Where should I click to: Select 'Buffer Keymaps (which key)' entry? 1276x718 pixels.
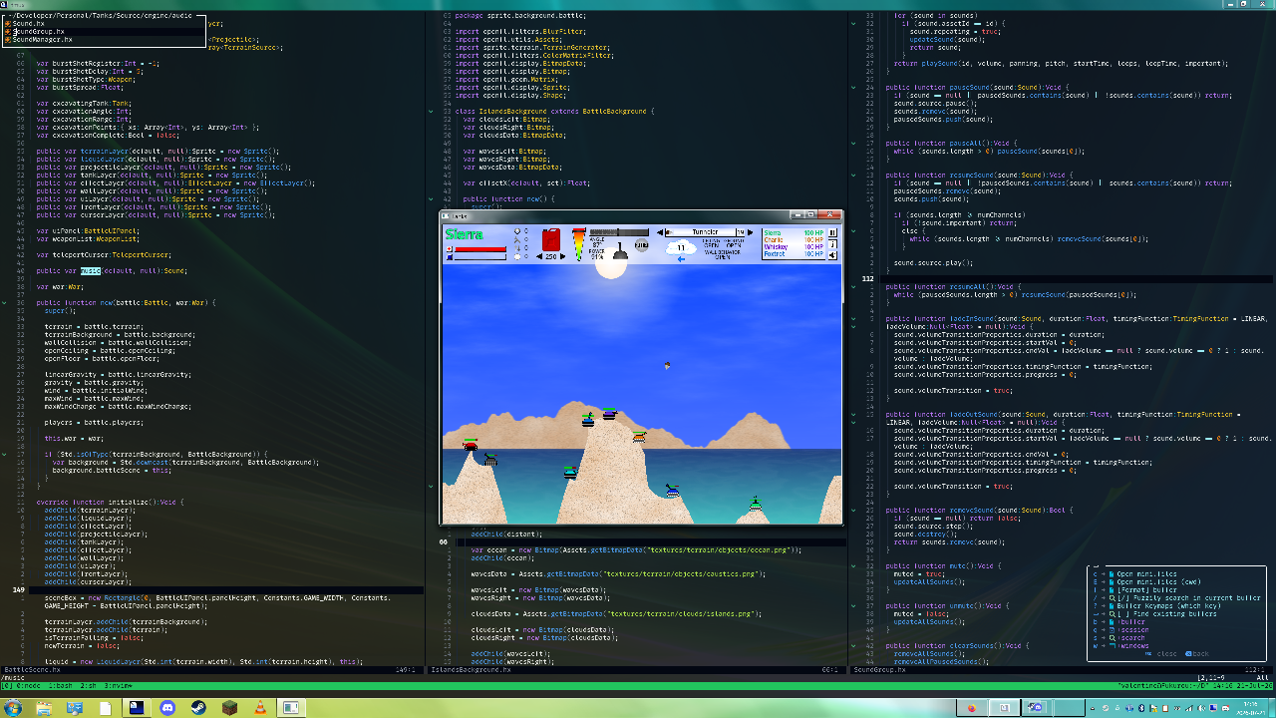[x=1168, y=606]
